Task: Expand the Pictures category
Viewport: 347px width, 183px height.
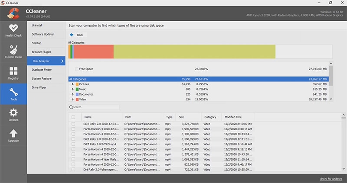Action: pos(72,84)
